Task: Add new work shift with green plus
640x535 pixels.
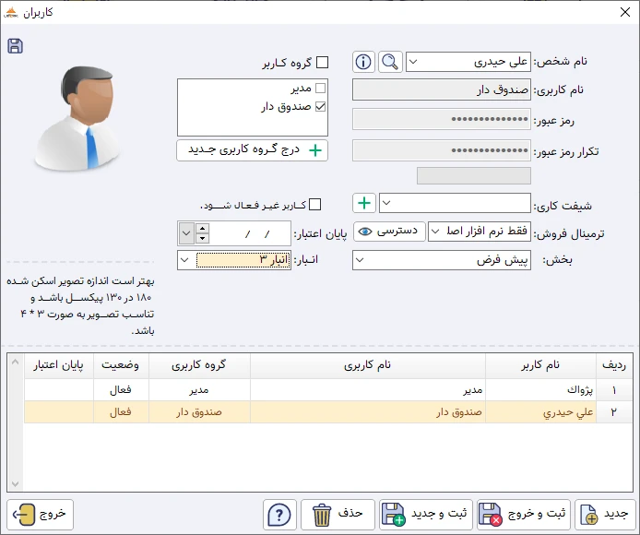Action: coord(364,203)
